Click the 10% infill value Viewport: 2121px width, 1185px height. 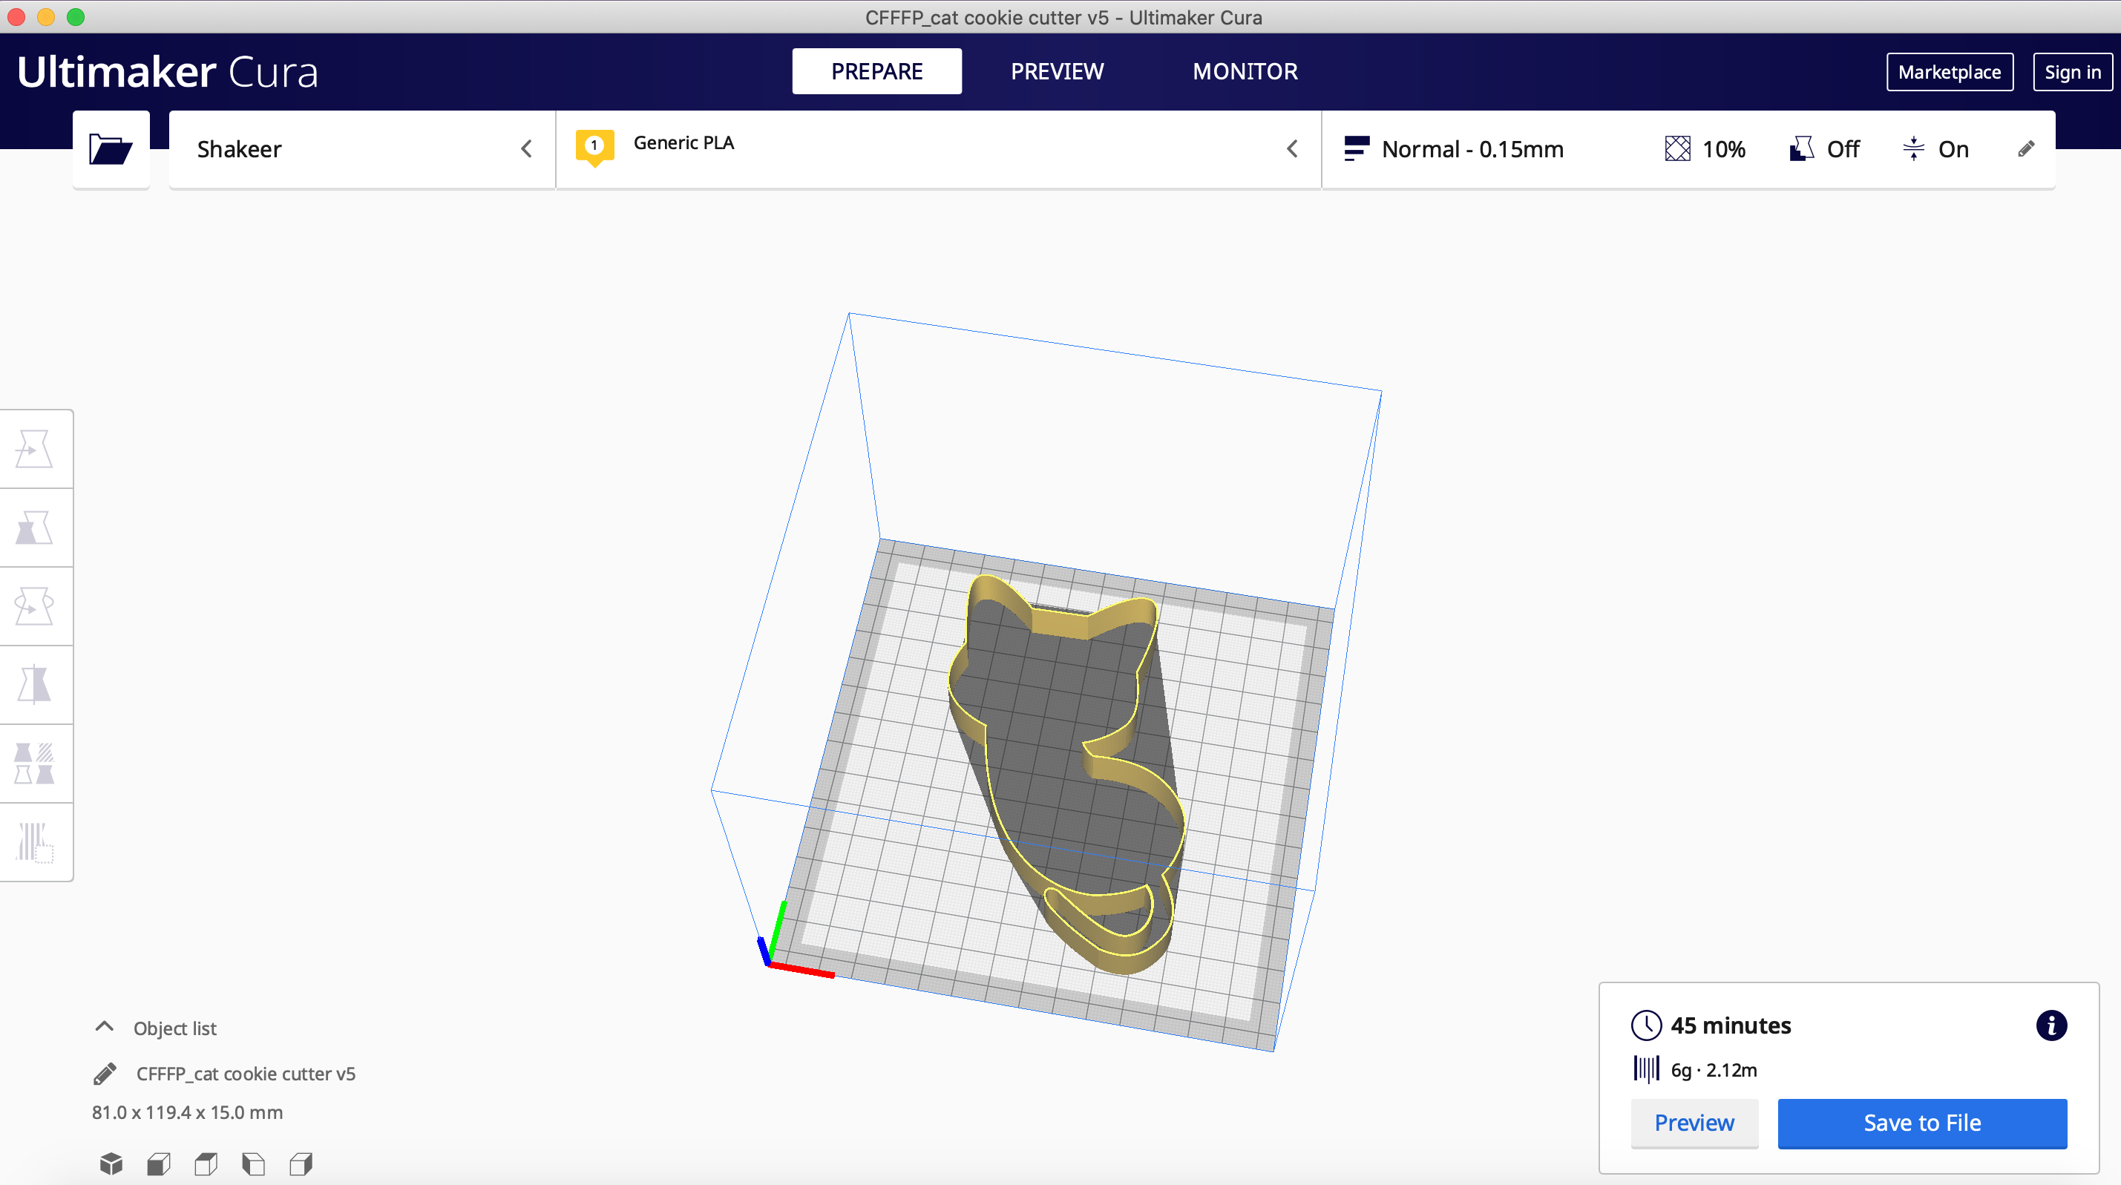(x=1723, y=149)
